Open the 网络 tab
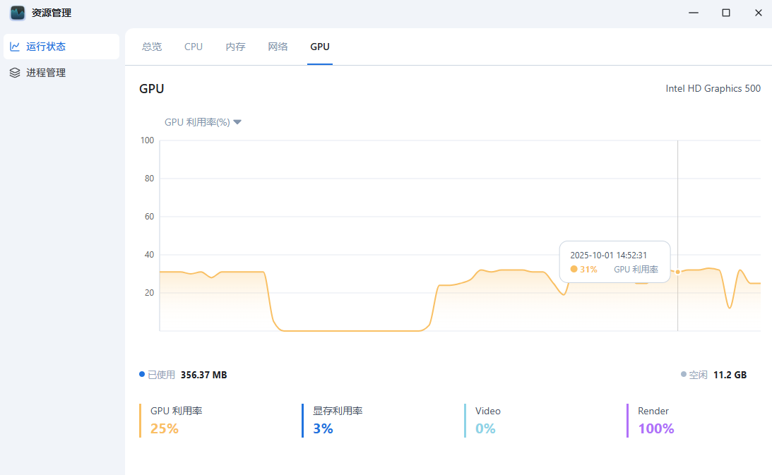This screenshot has width=772, height=475. click(278, 47)
